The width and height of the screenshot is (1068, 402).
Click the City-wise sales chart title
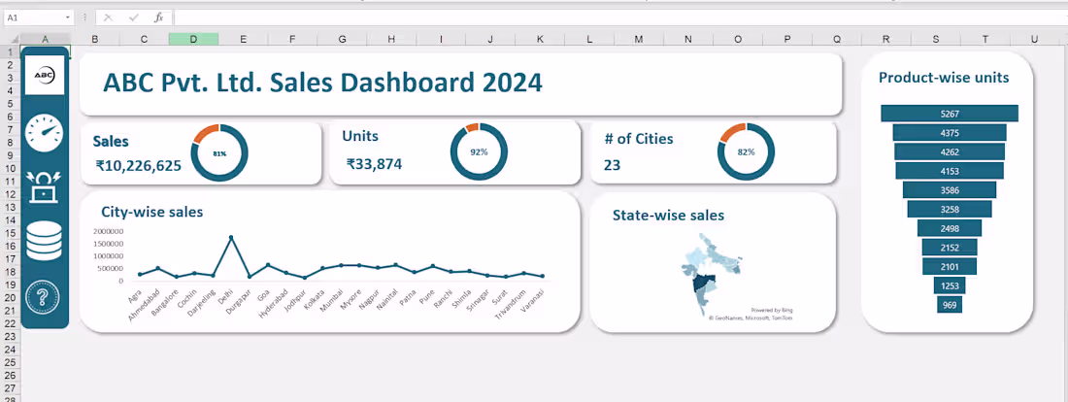click(151, 212)
